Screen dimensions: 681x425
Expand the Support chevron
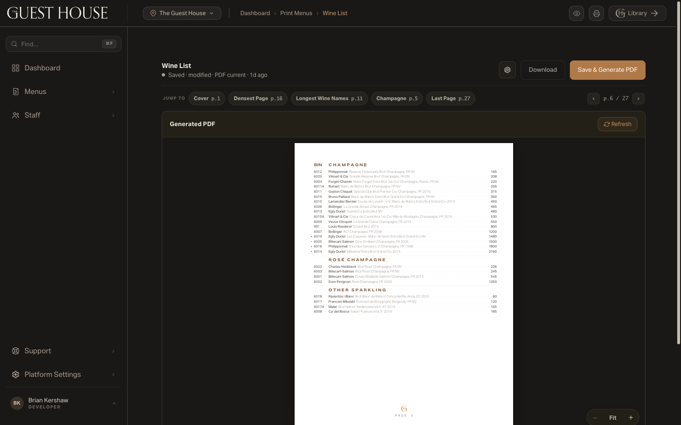coord(113,351)
